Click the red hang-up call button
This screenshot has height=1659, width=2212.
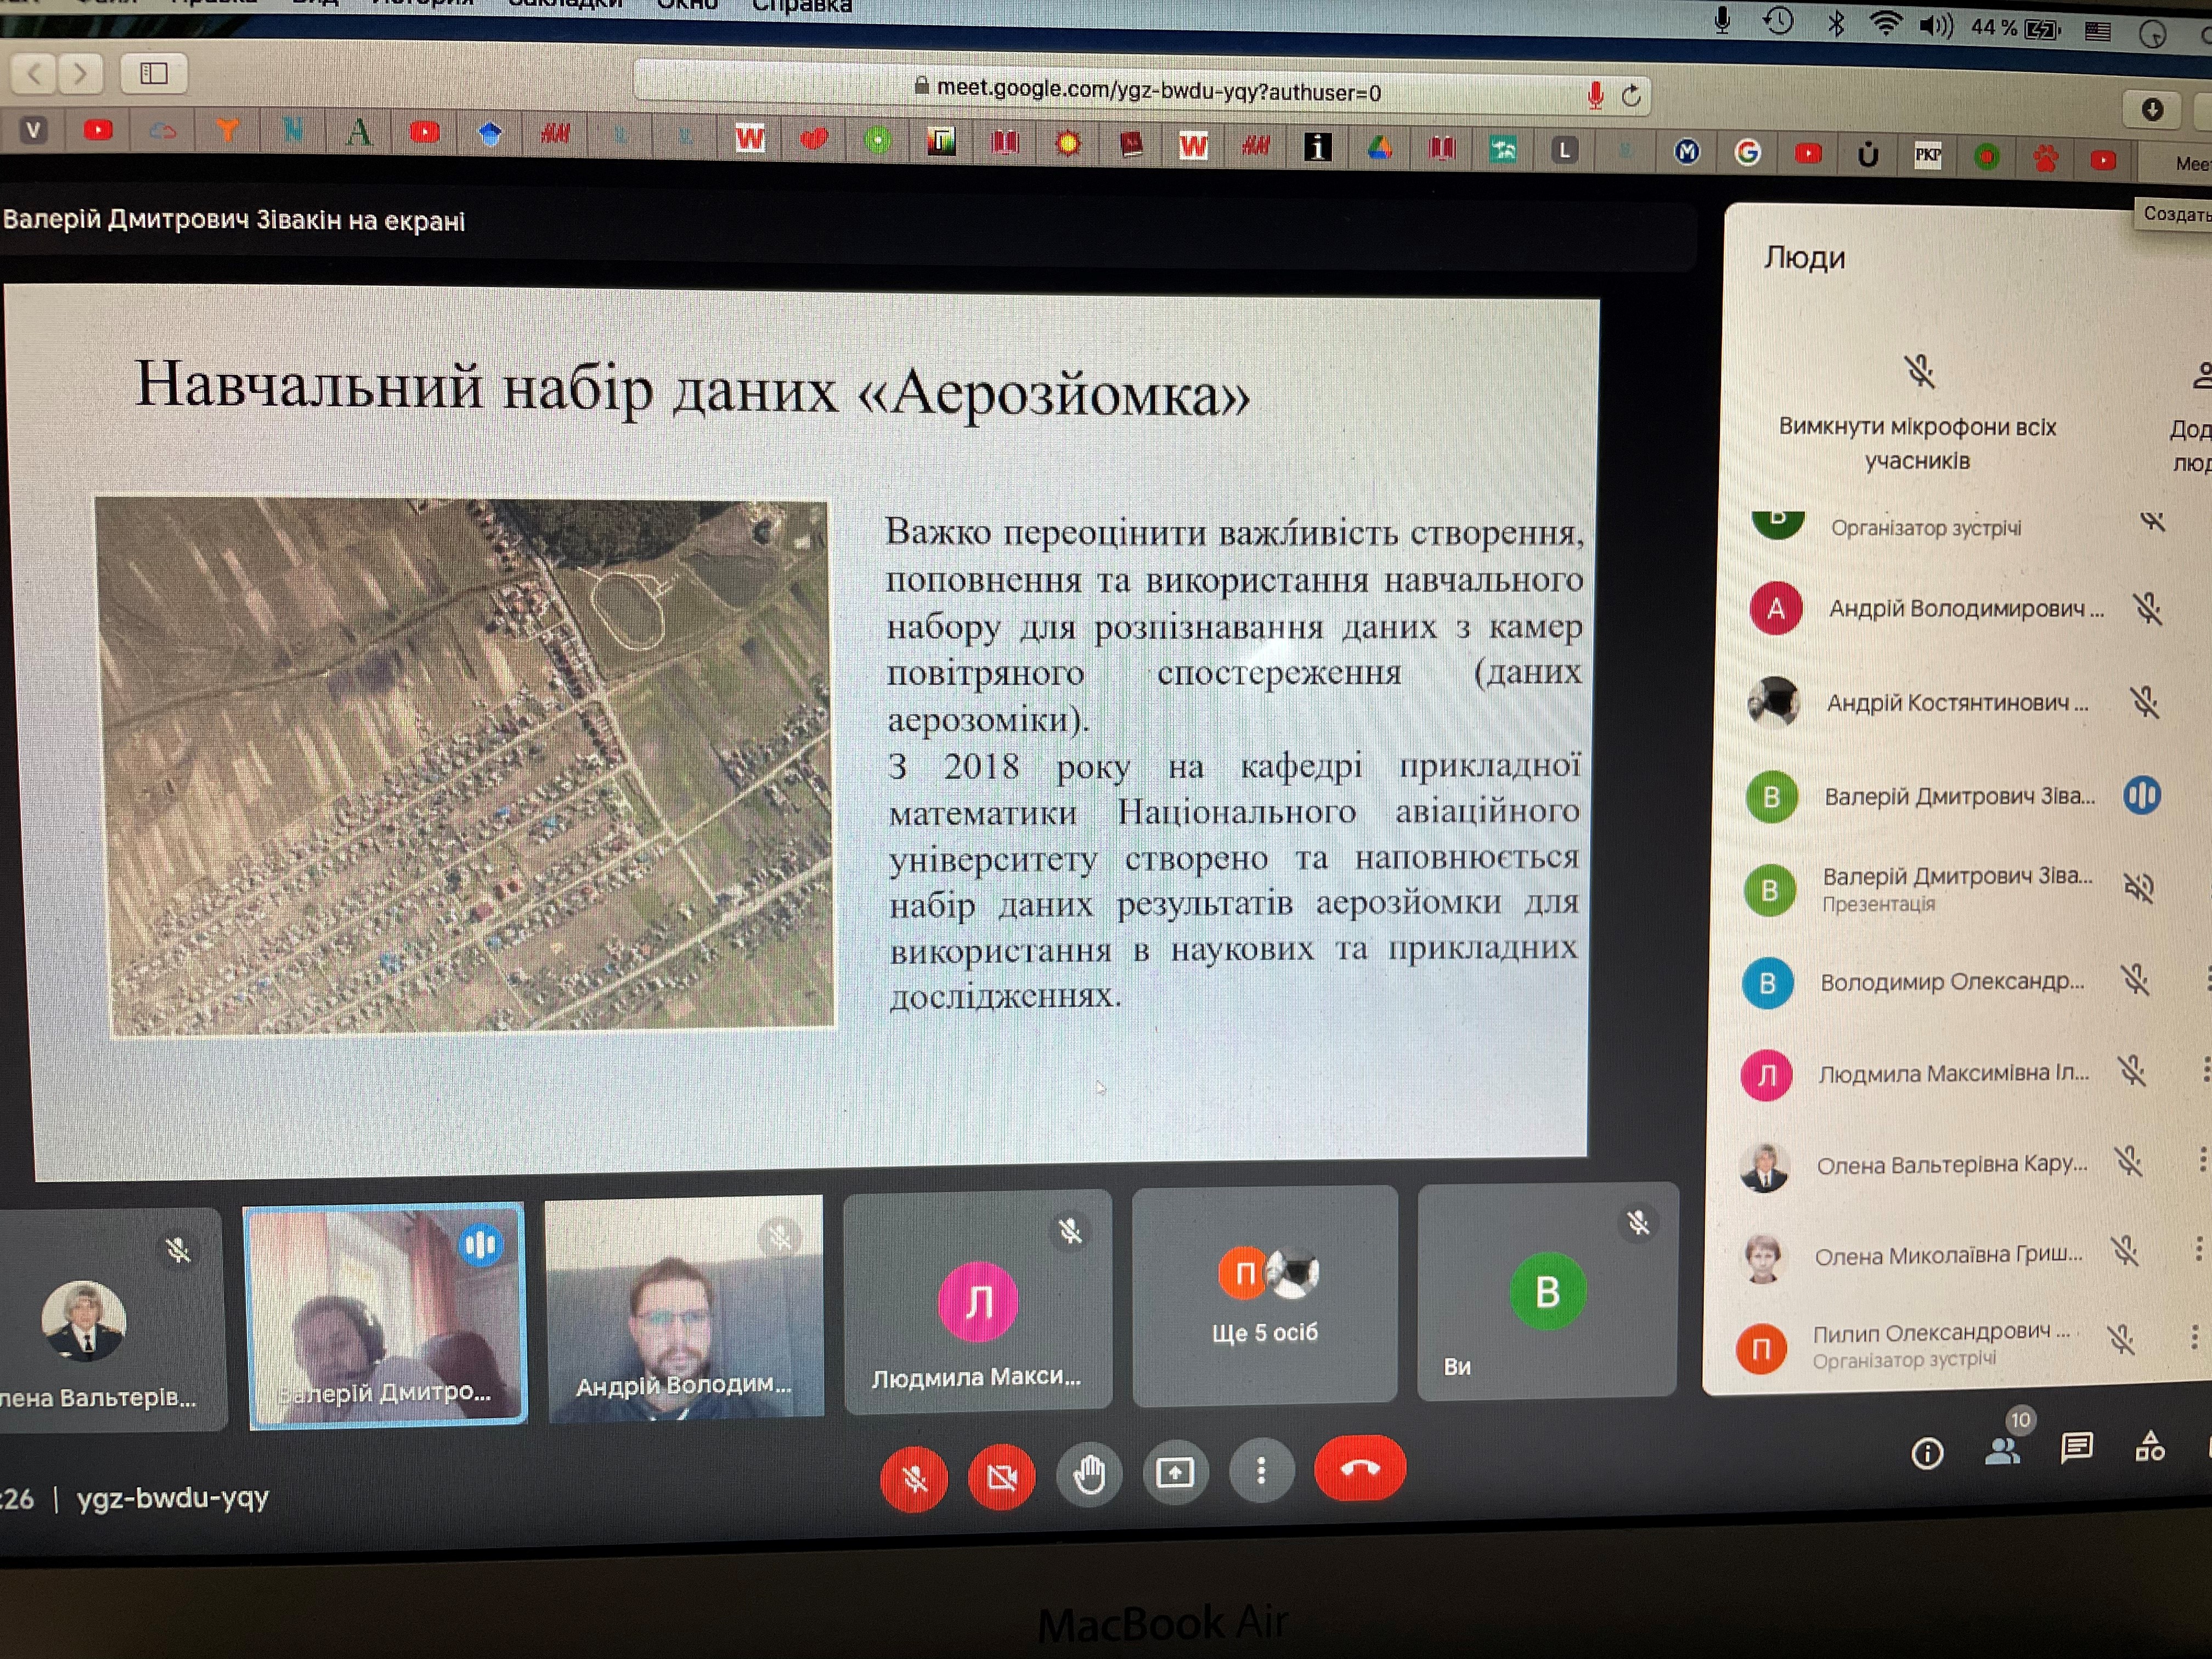[1359, 1468]
